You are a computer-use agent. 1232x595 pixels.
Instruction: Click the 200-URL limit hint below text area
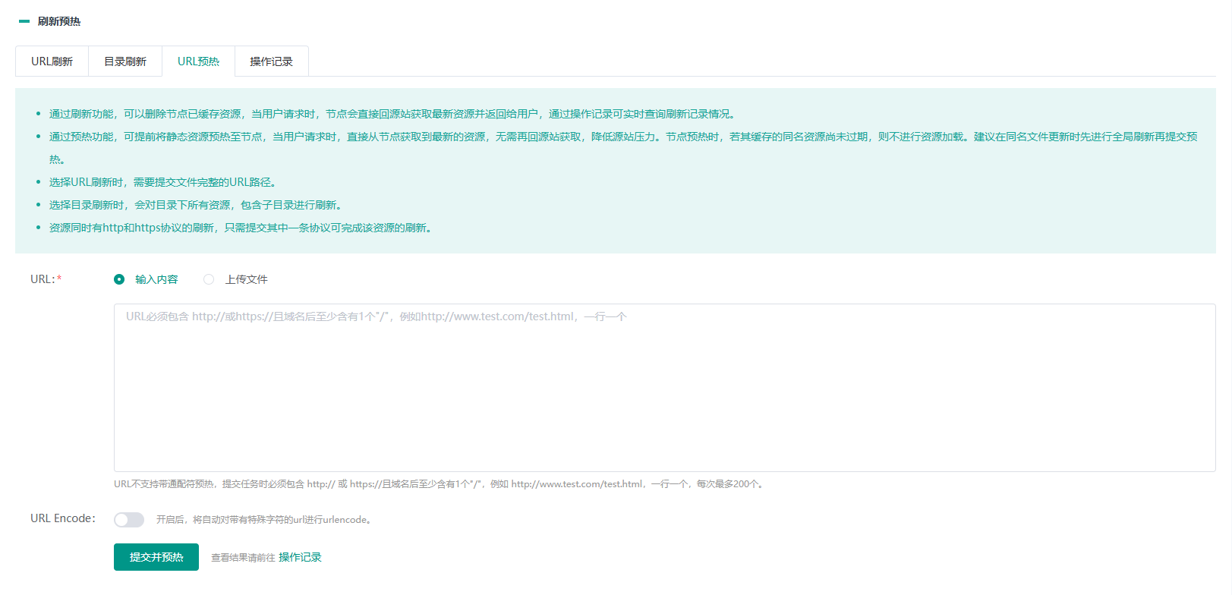tap(438, 484)
